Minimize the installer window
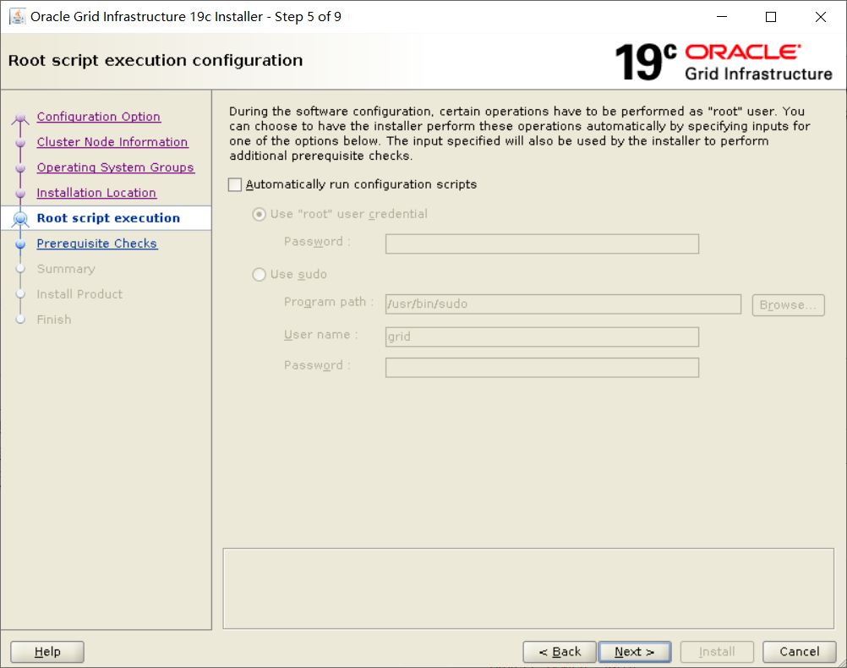The image size is (847, 668). click(x=722, y=17)
